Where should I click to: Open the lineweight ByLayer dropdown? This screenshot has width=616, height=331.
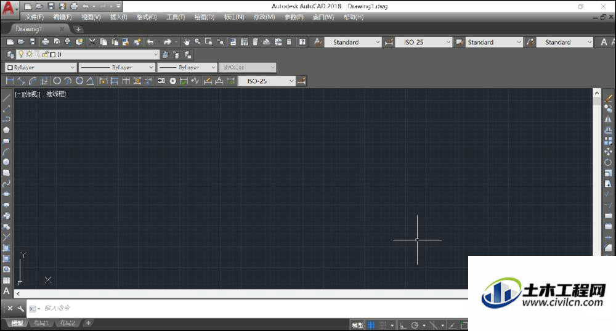tap(187, 68)
